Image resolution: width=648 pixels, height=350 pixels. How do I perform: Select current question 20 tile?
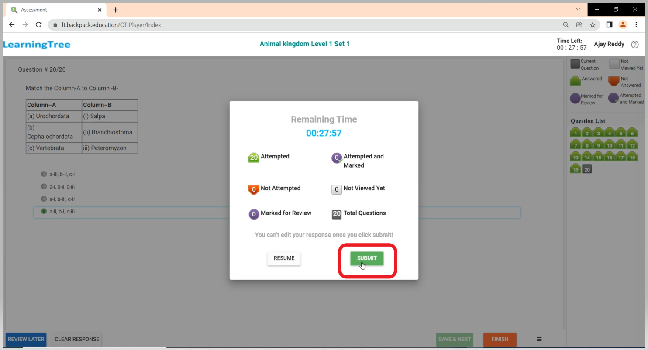(x=587, y=170)
